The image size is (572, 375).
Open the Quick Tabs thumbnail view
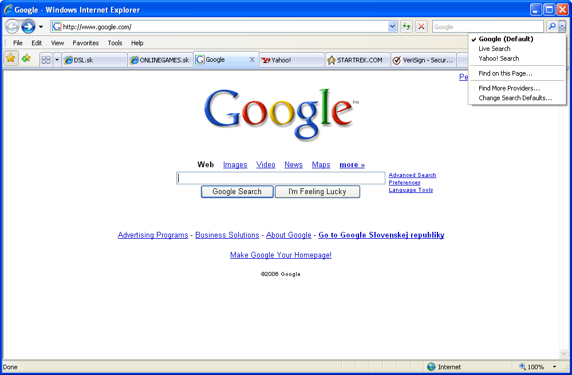click(x=46, y=60)
